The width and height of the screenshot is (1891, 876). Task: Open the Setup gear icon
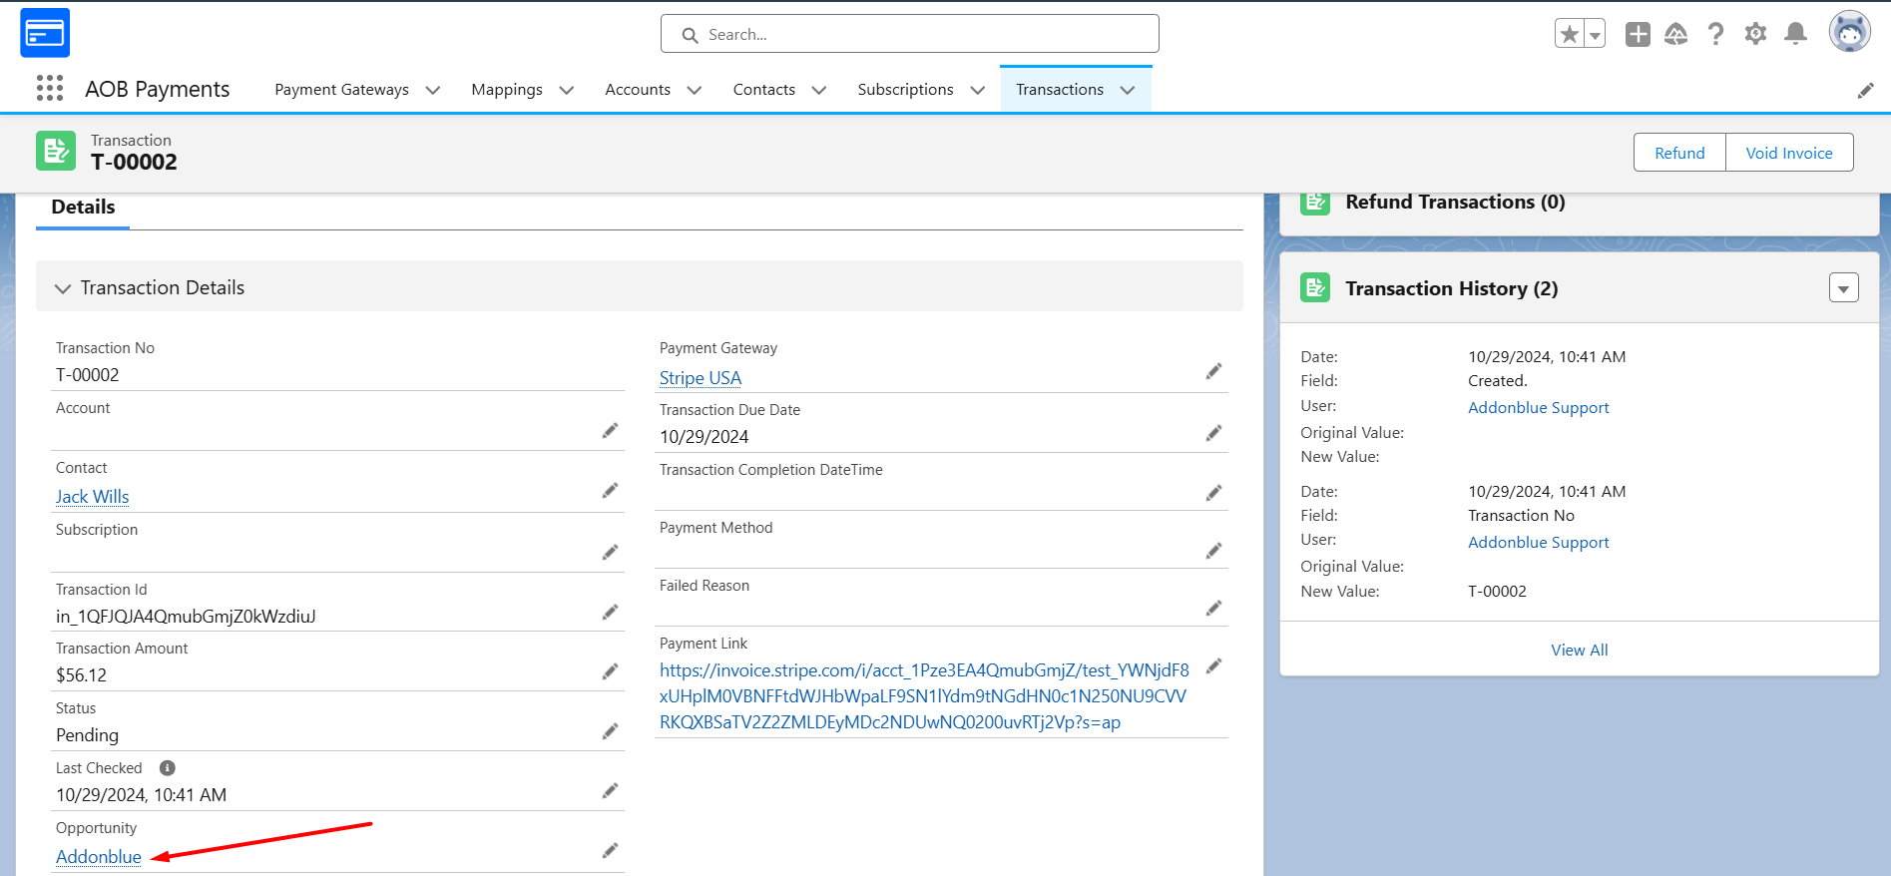point(1755,35)
